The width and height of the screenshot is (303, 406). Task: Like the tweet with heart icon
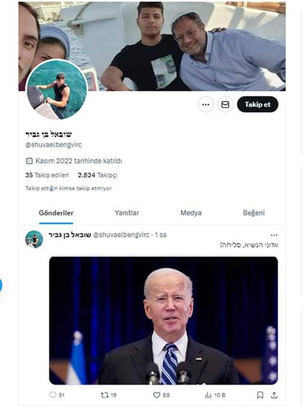coord(157,395)
